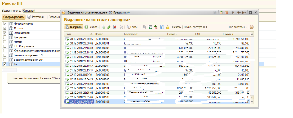Sort by the Дата column header
Image resolution: width=293 pixels, height=118 pixels.
coord(79,34)
